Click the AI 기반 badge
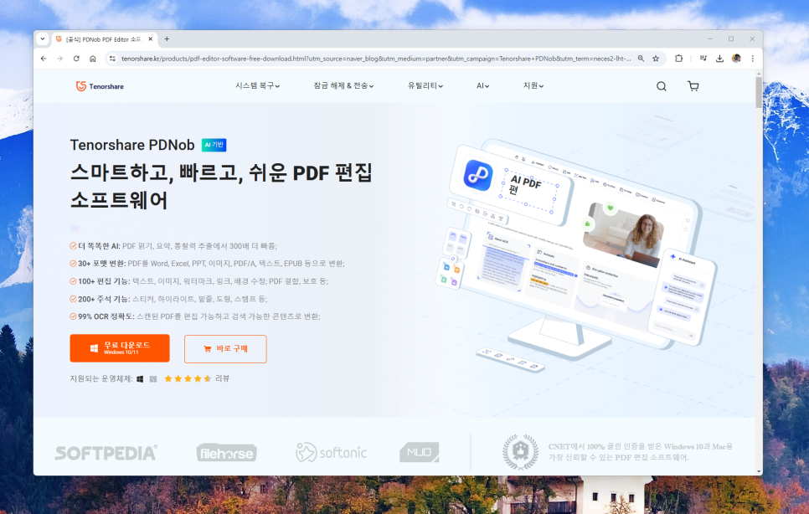This screenshot has height=514, width=809. [214, 146]
